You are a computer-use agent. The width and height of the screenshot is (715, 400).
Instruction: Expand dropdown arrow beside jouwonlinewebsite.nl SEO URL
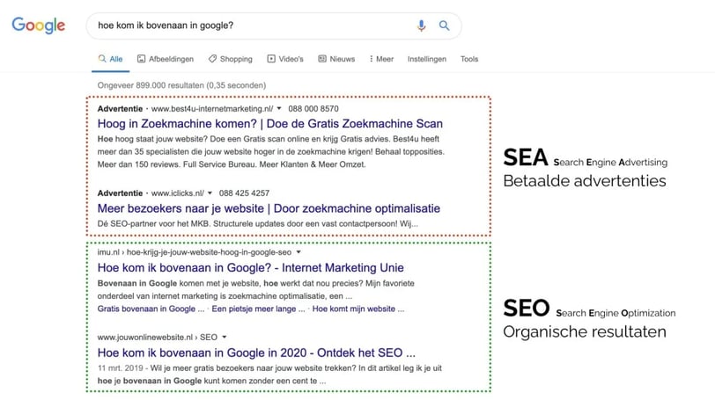click(225, 337)
